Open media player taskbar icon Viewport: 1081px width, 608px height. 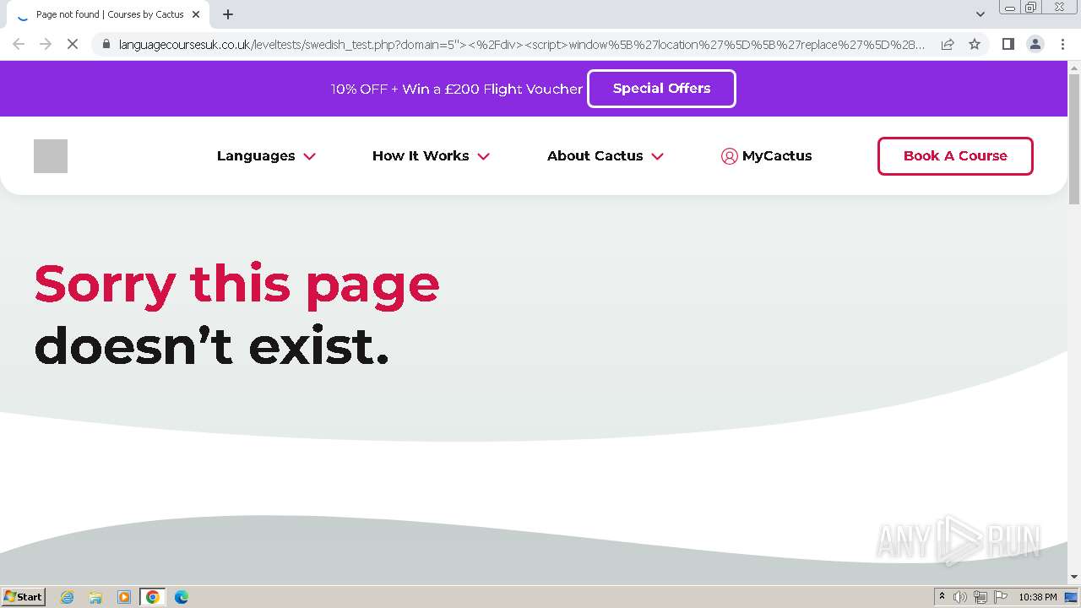[x=124, y=597]
